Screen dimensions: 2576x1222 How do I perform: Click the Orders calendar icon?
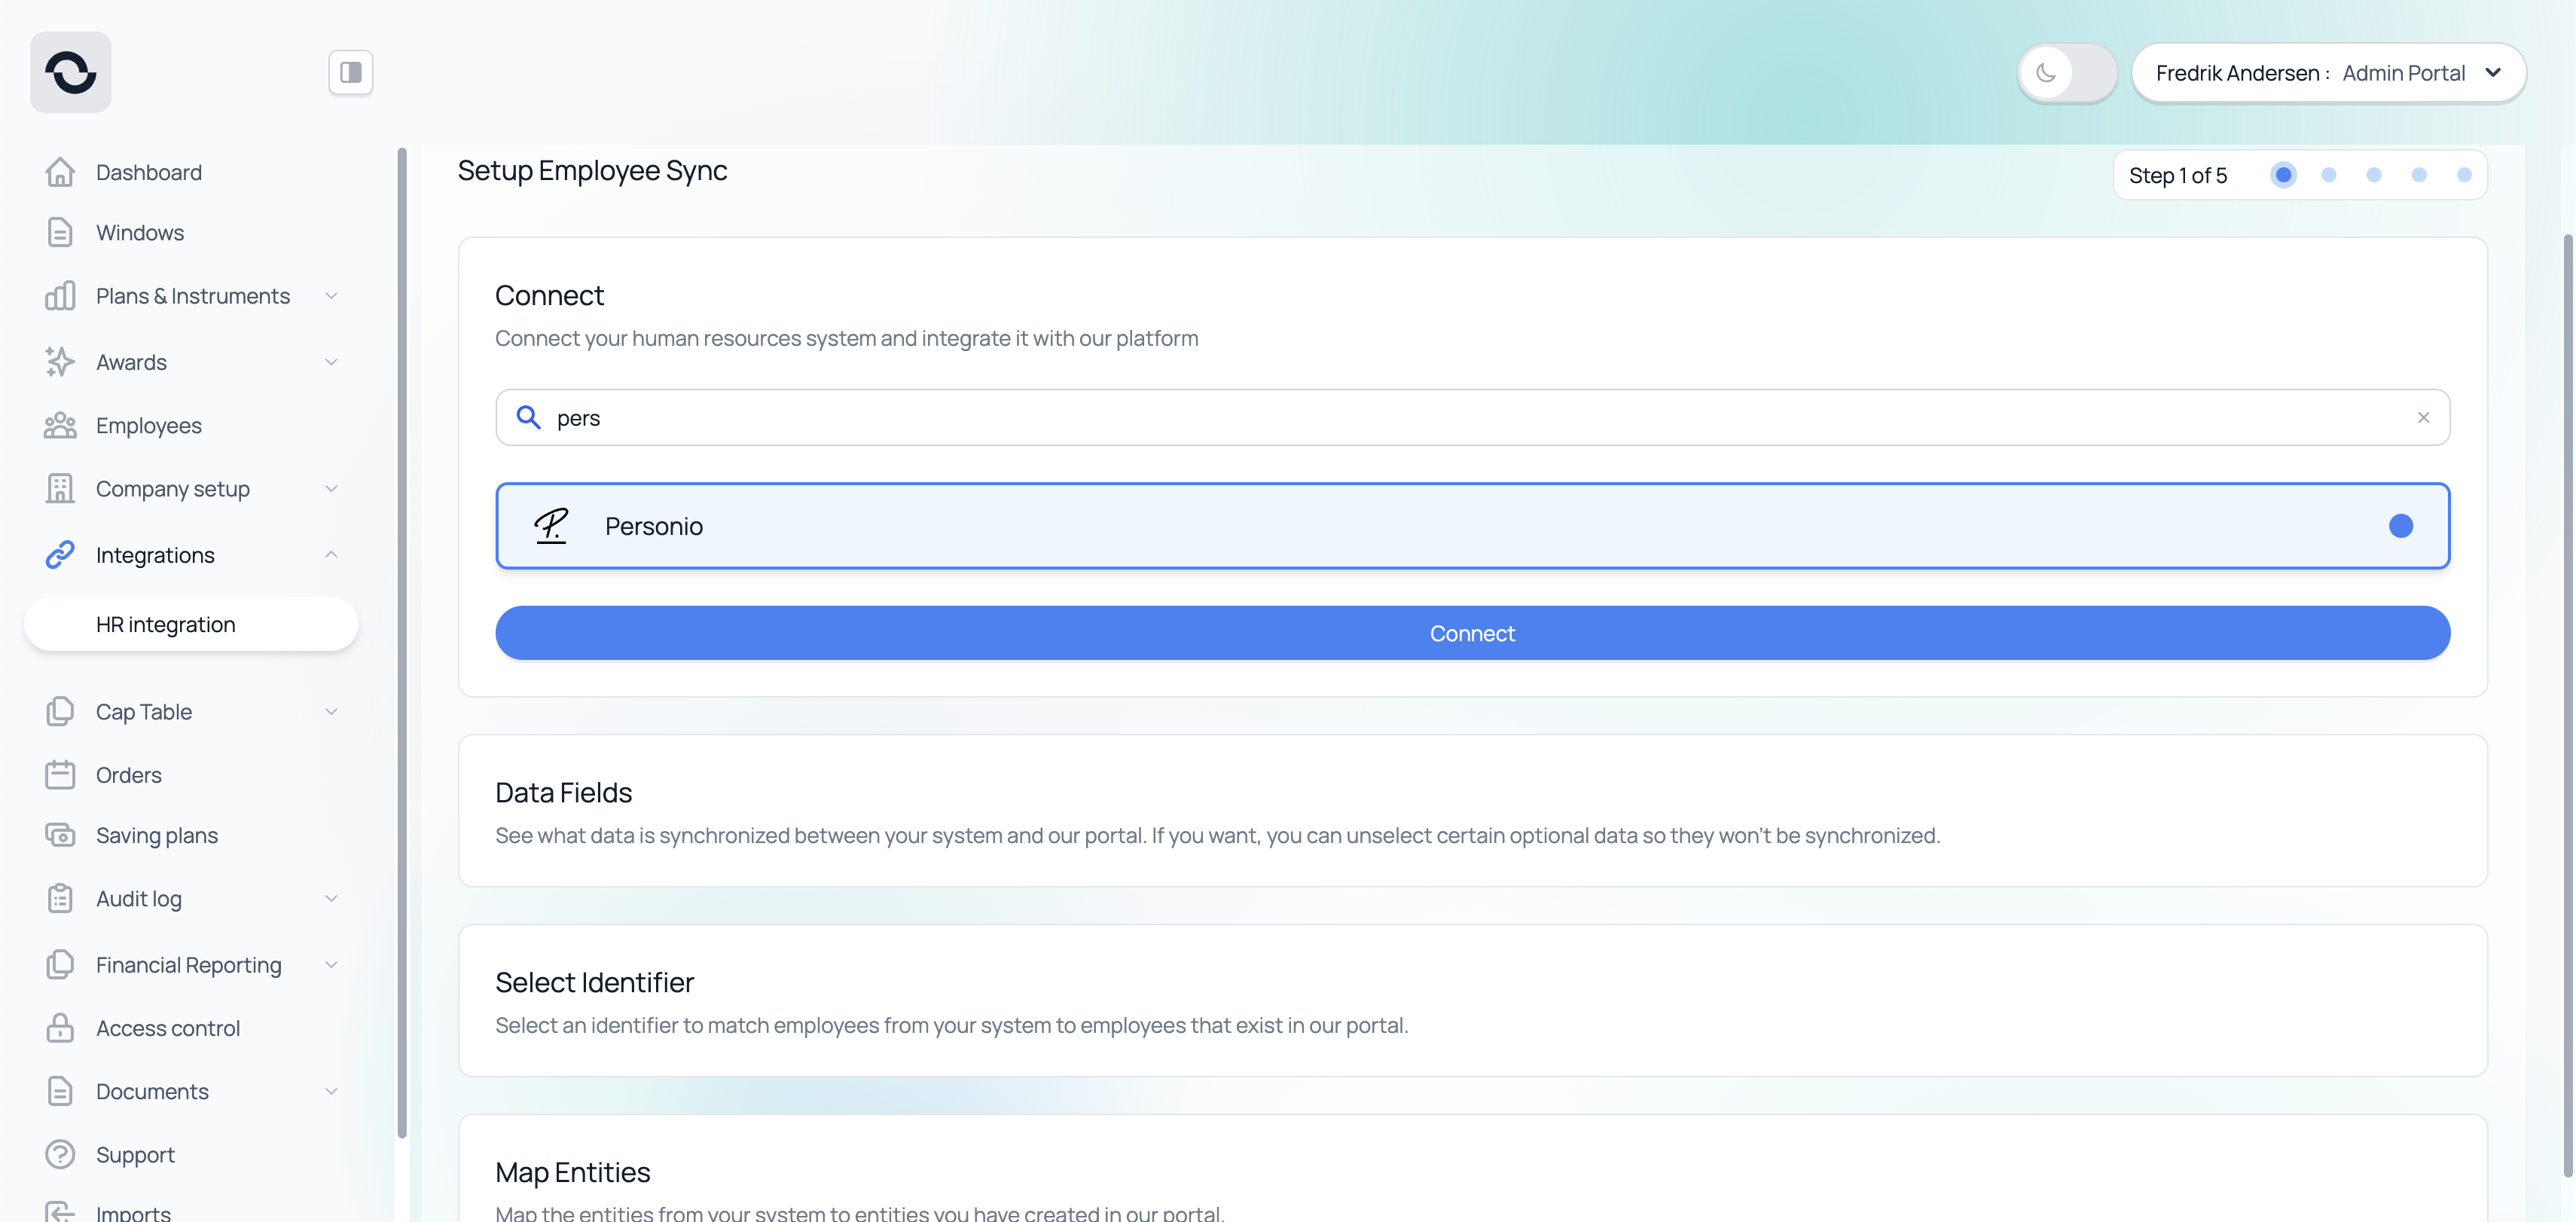pos(60,774)
